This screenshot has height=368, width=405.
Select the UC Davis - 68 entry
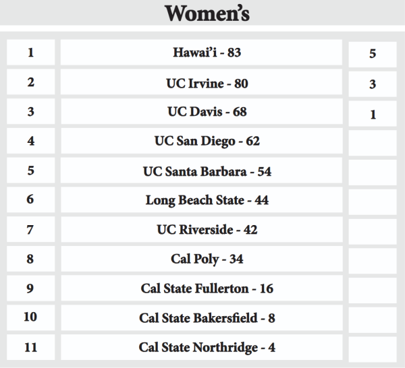click(207, 112)
